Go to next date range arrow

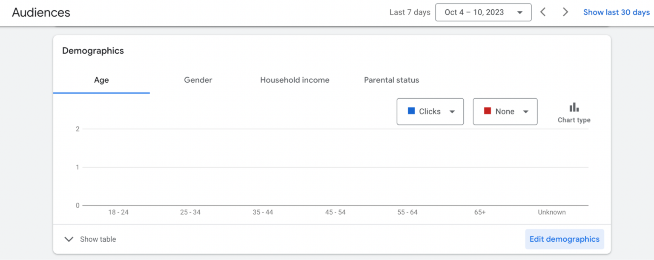click(565, 12)
